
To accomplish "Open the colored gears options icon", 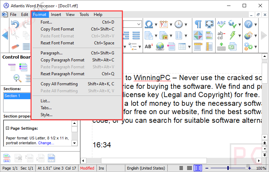I will pos(249,46).
